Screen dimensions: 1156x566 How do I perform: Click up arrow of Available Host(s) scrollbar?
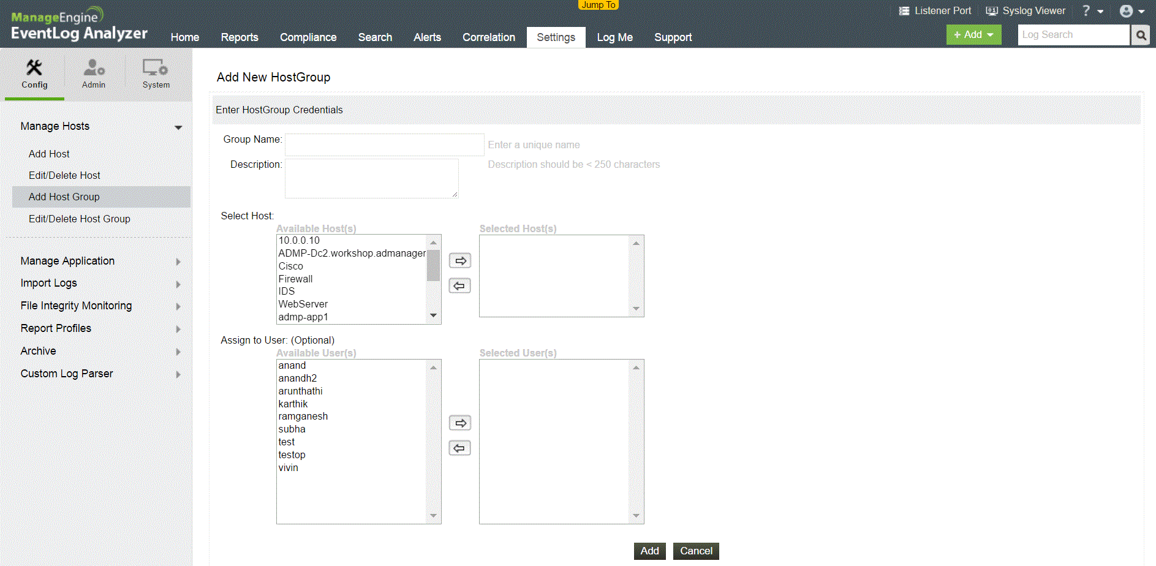pos(433,243)
